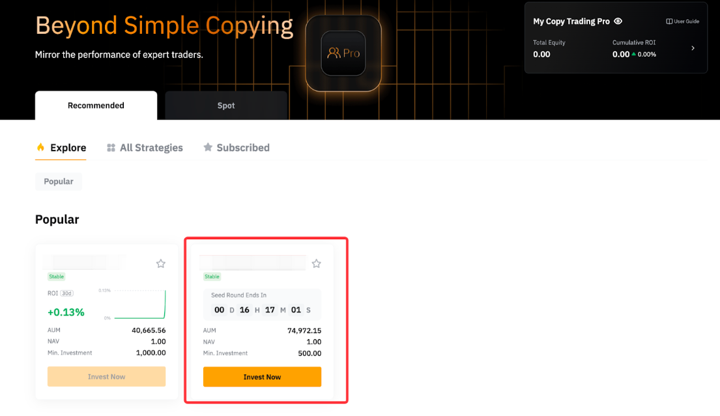Image resolution: width=720 pixels, height=416 pixels.
Task: Hide balances using the eye icon
Action: coord(618,22)
